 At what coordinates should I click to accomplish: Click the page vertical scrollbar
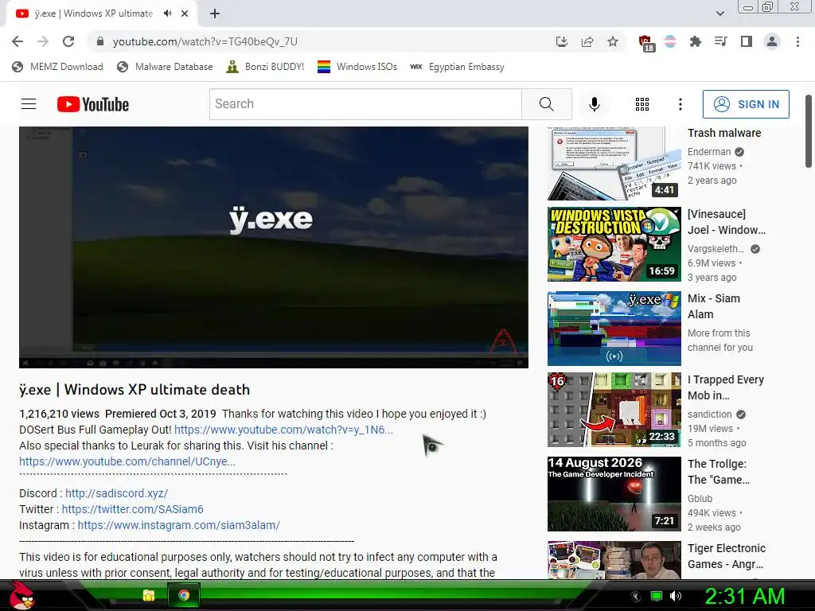[x=809, y=132]
